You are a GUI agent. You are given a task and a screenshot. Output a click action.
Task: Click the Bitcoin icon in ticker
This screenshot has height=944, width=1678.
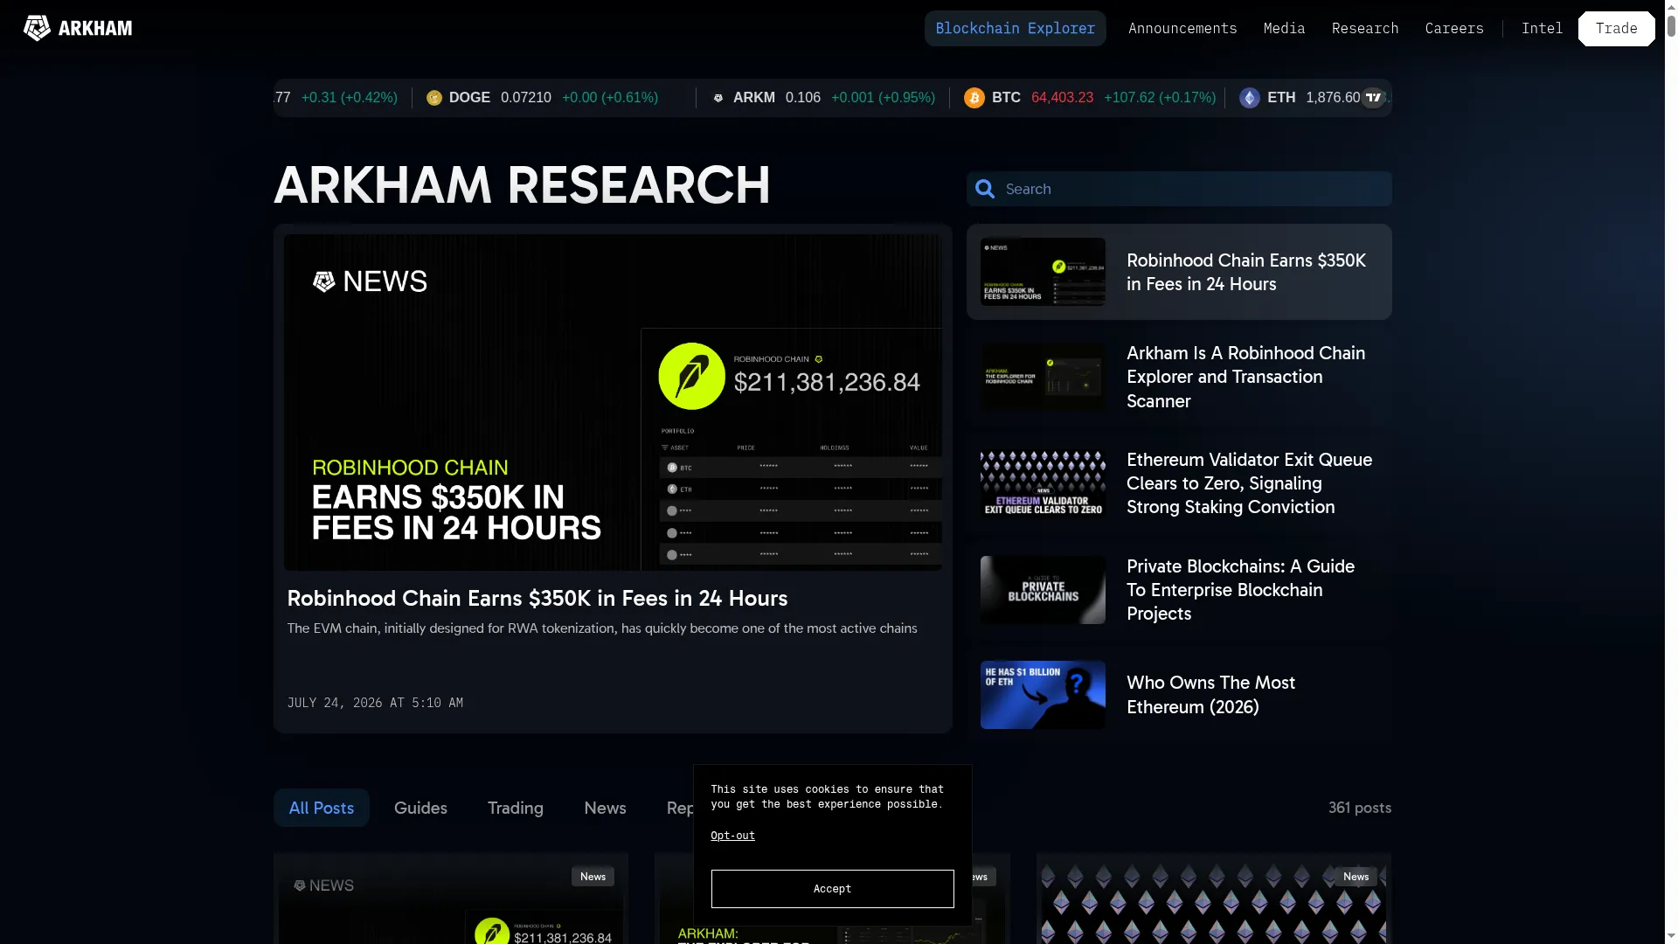tap(974, 98)
